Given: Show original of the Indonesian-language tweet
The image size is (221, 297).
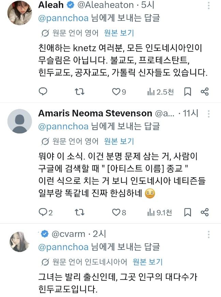Looking at the screenshot, I should coord(148,262).
